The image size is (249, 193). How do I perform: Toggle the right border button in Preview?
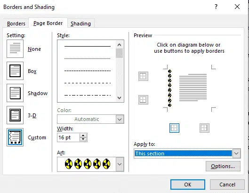point(204,128)
